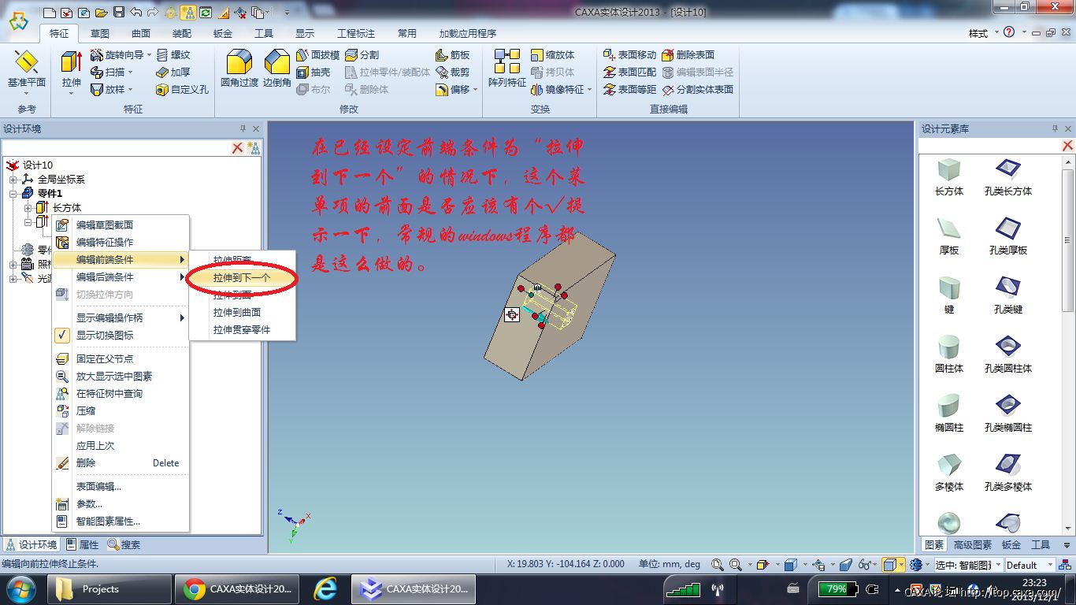Click the 阵列特征 pattern feature tool

coord(507,69)
